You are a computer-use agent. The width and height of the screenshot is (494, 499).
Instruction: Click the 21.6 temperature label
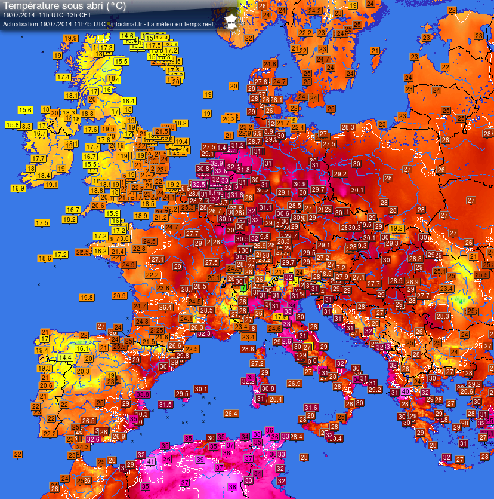pyautogui.click(x=162, y=337)
